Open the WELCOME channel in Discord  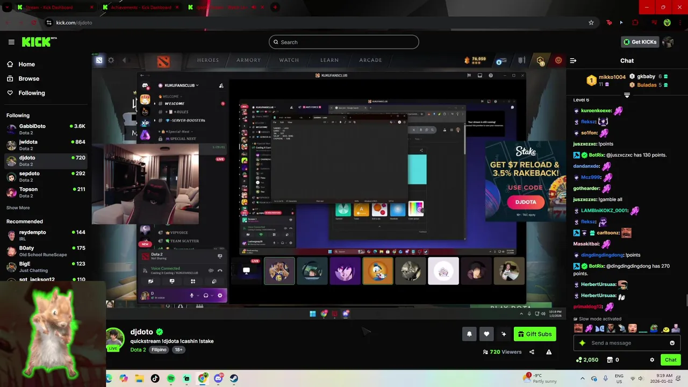(x=175, y=103)
